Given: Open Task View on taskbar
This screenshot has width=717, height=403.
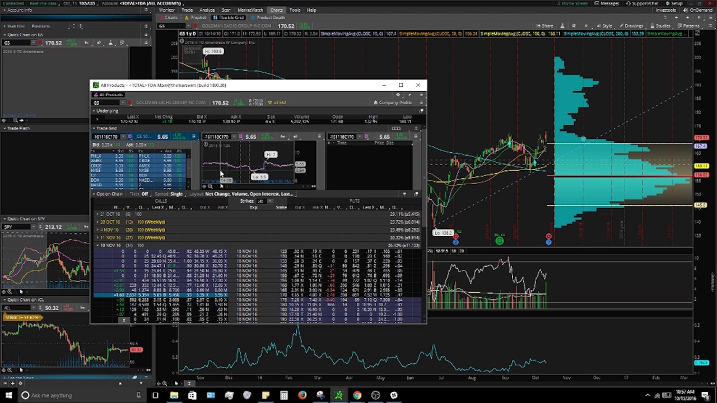Looking at the screenshot, I should click(155, 395).
